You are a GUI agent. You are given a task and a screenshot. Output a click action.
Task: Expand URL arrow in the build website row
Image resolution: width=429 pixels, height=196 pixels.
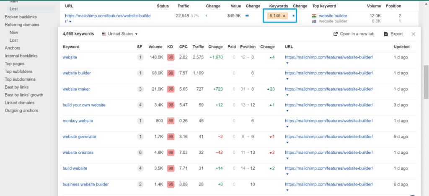(287, 174)
